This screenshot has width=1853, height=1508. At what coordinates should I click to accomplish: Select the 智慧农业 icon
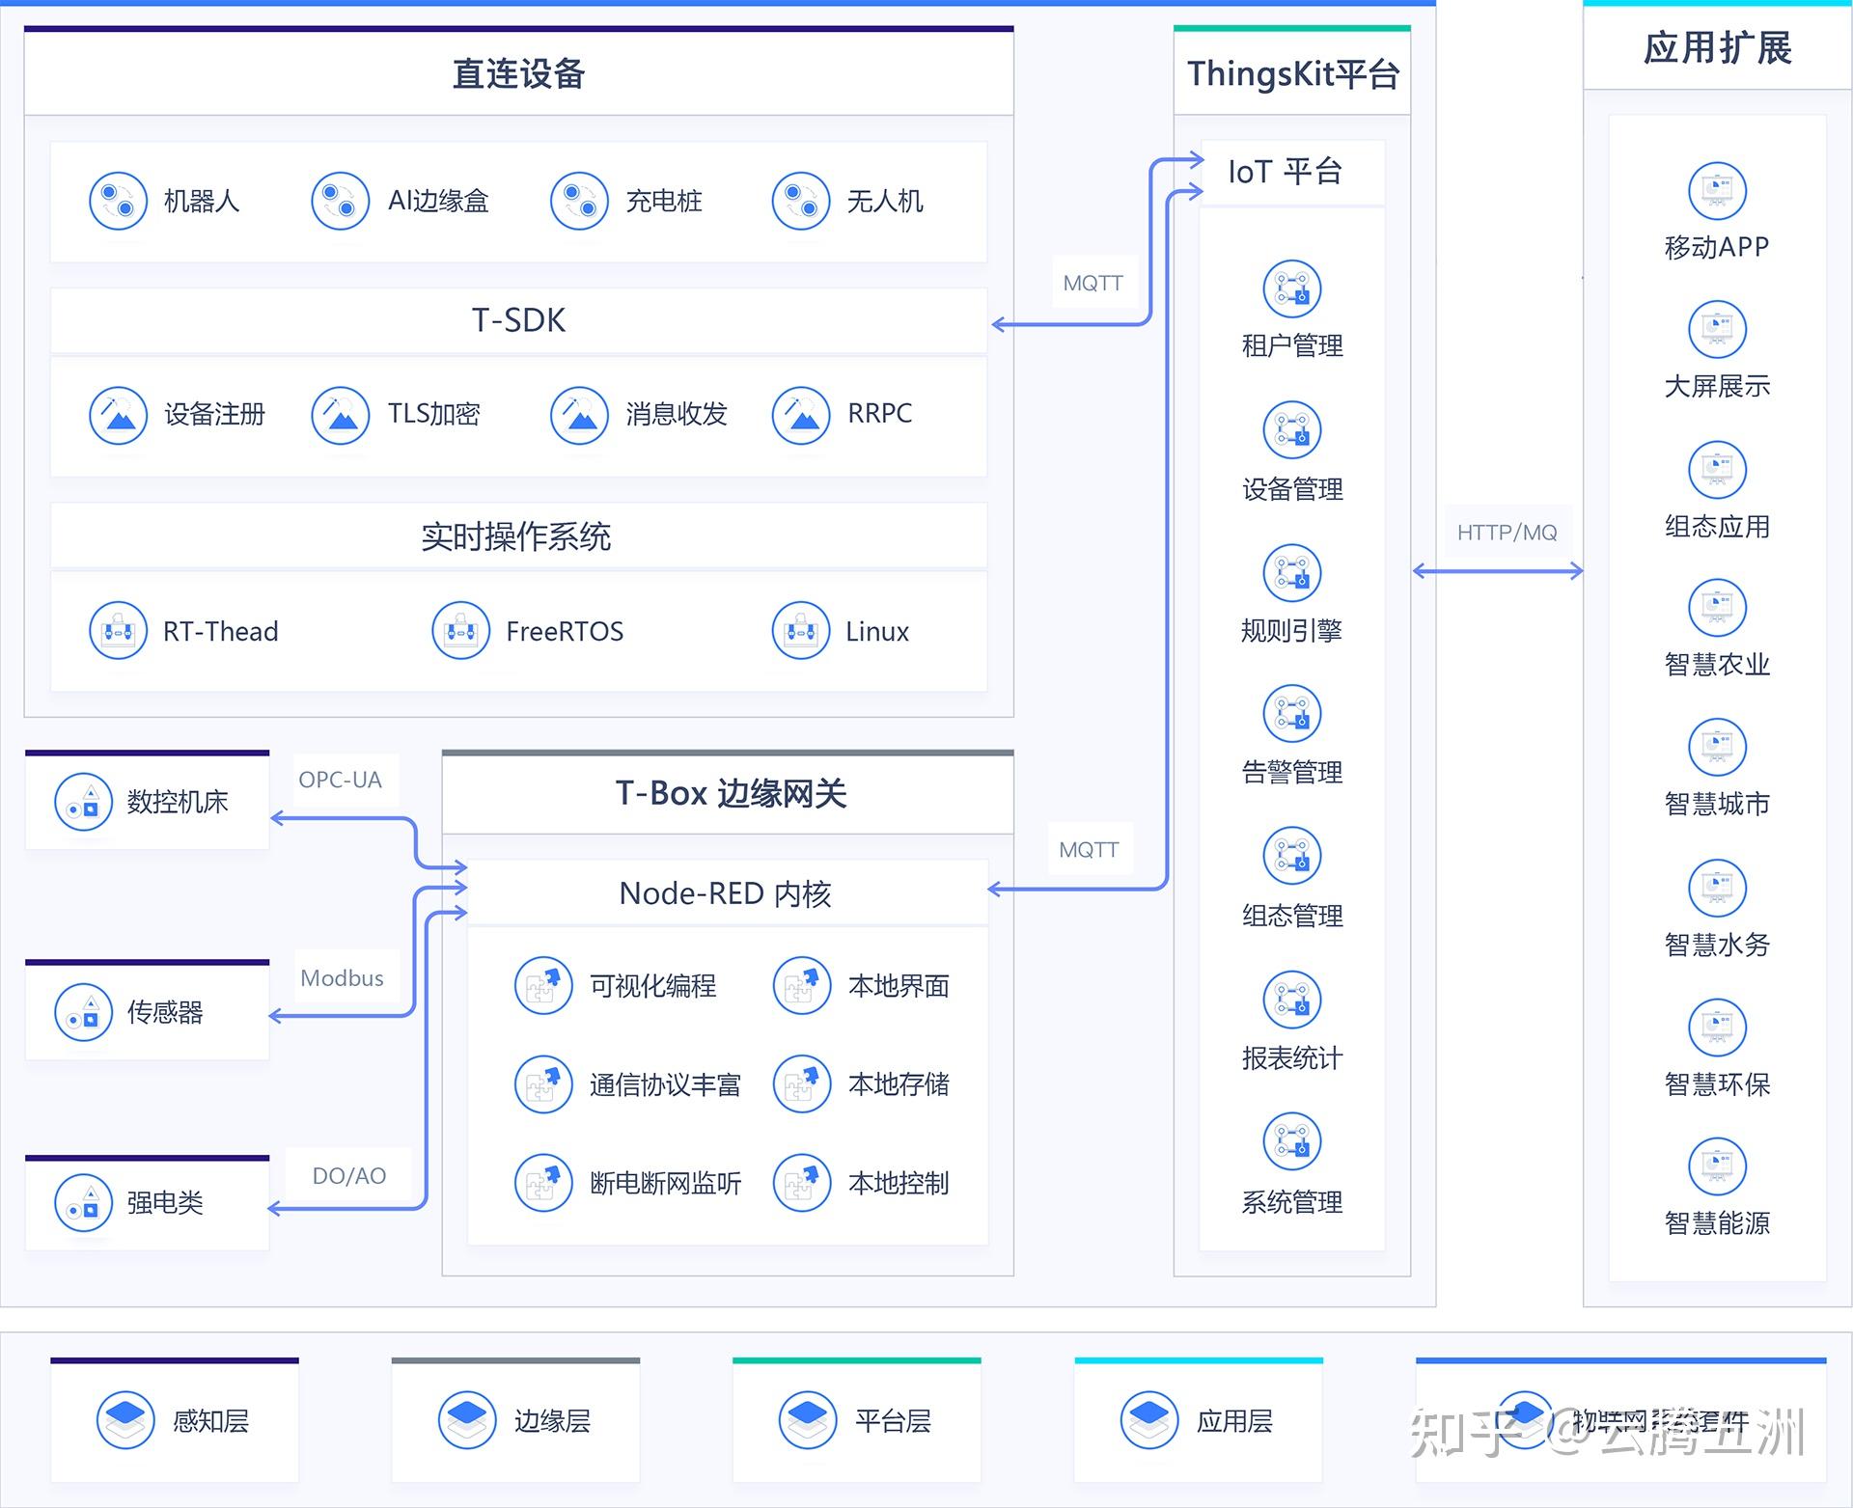tap(1717, 608)
